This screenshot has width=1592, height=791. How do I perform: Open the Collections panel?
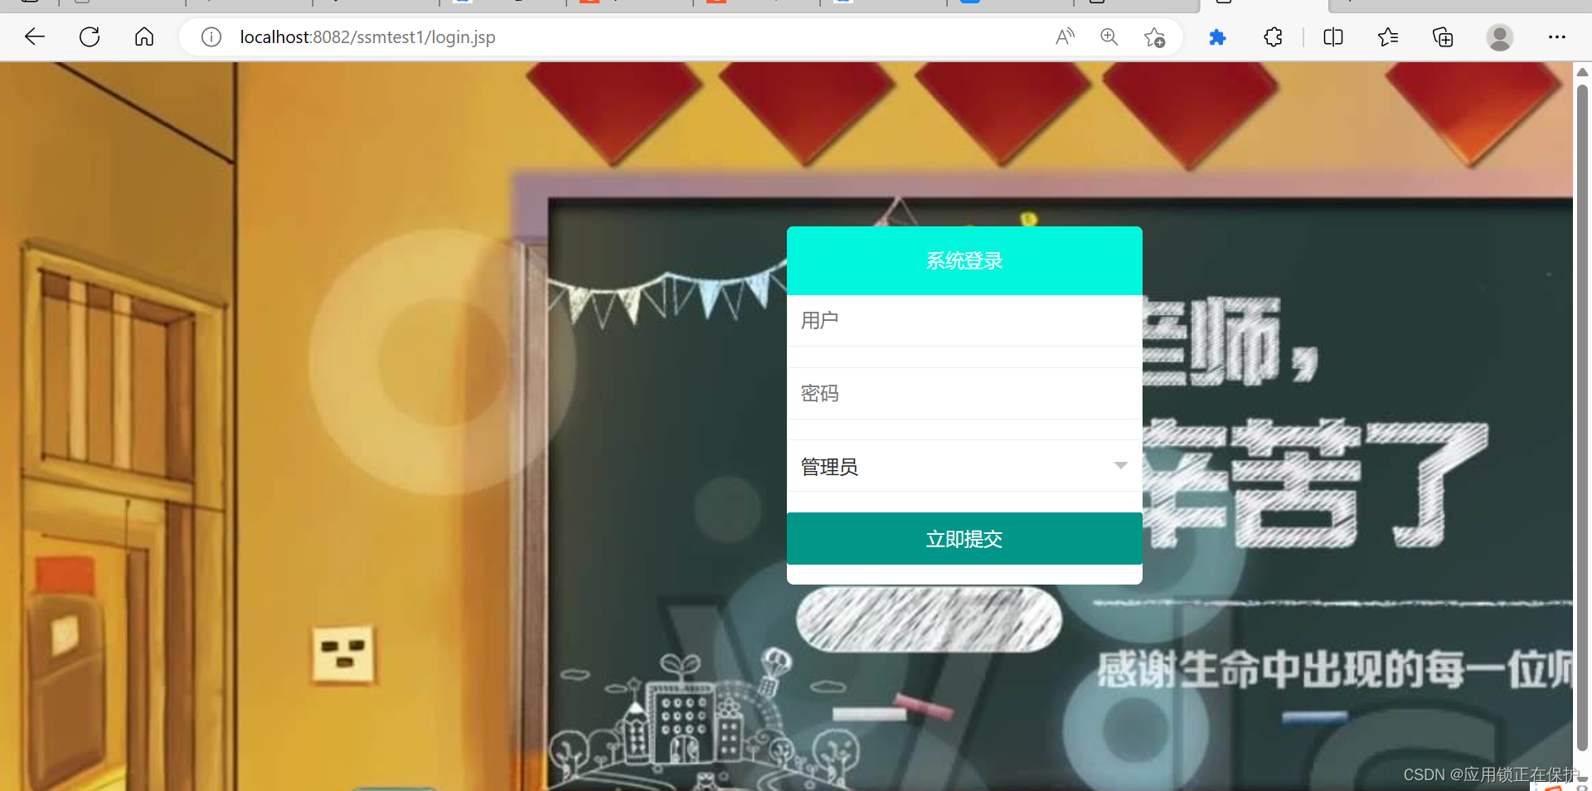(x=1443, y=36)
